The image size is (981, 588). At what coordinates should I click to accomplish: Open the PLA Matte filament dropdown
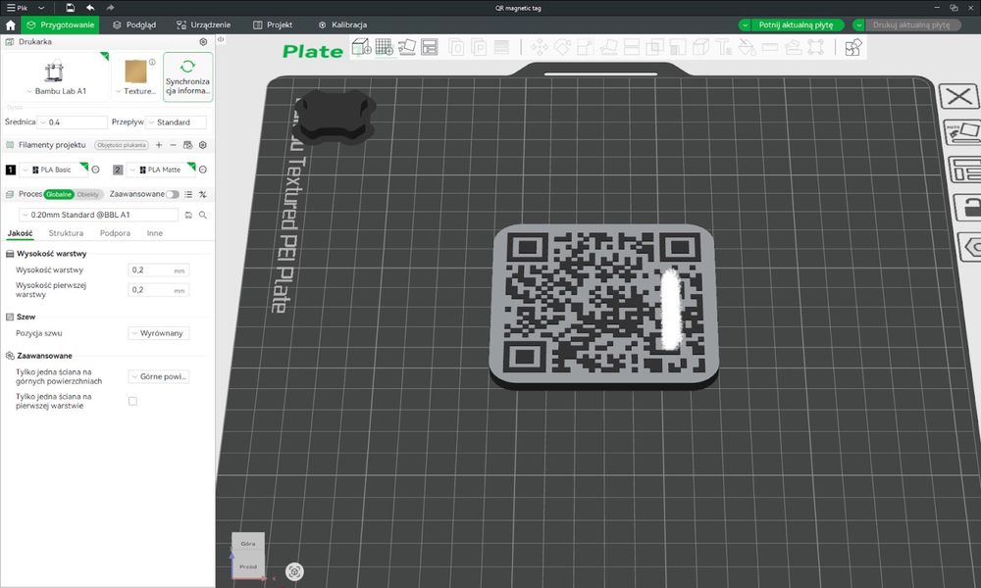[162, 170]
